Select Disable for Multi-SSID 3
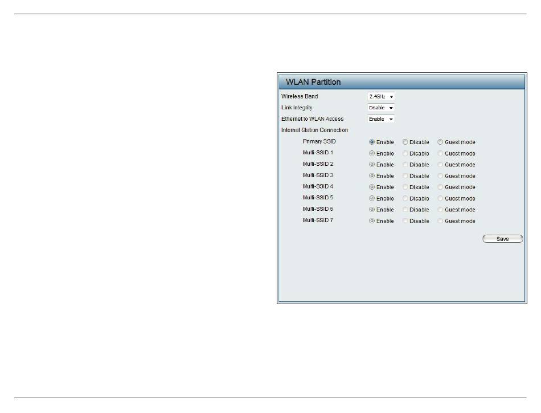Viewport: 541px width, 413px height. (x=405, y=176)
